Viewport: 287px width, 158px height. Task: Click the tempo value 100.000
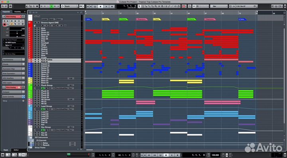(x=215, y=155)
